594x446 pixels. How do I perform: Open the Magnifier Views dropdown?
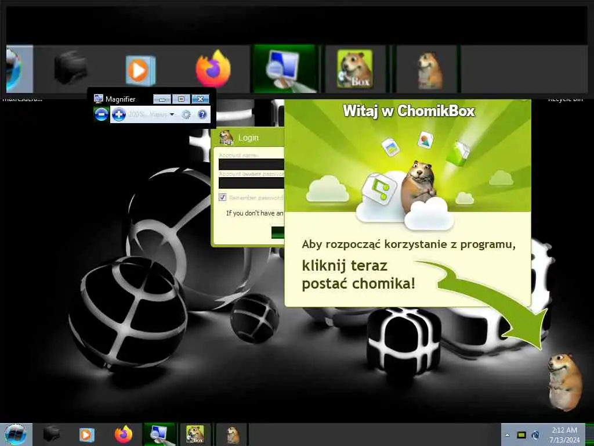[162, 114]
